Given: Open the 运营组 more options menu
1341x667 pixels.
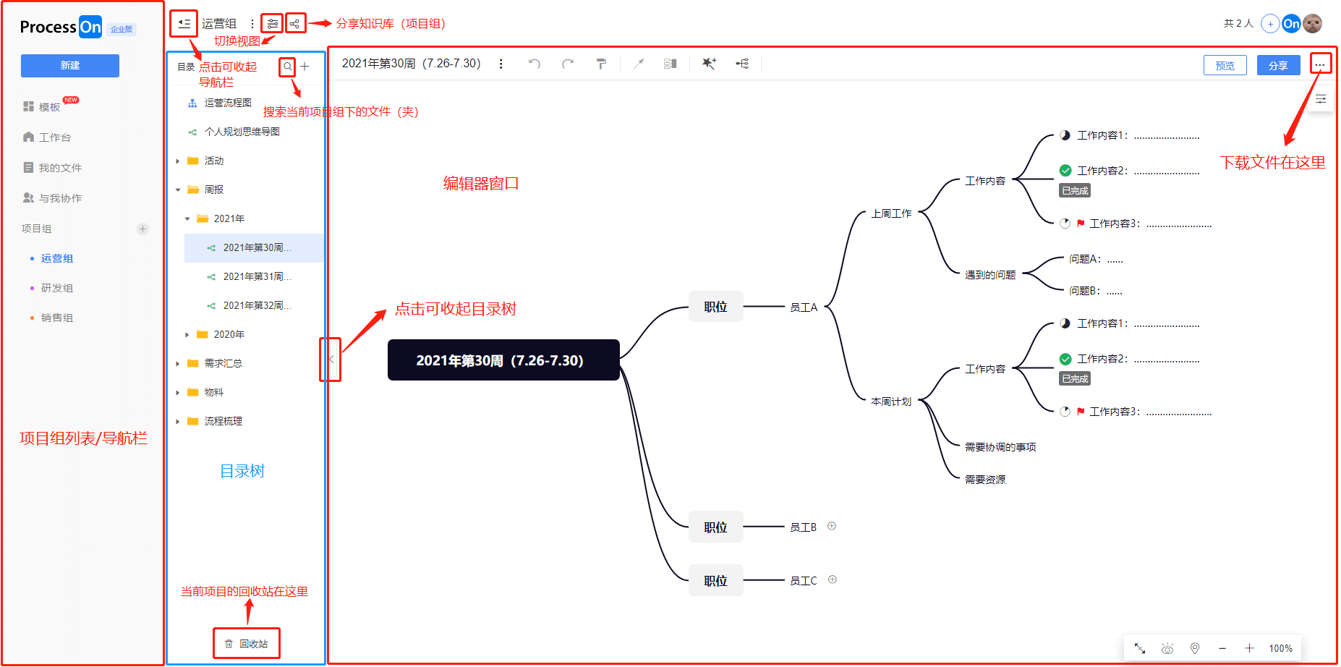Looking at the screenshot, I should tap(252, 24).
